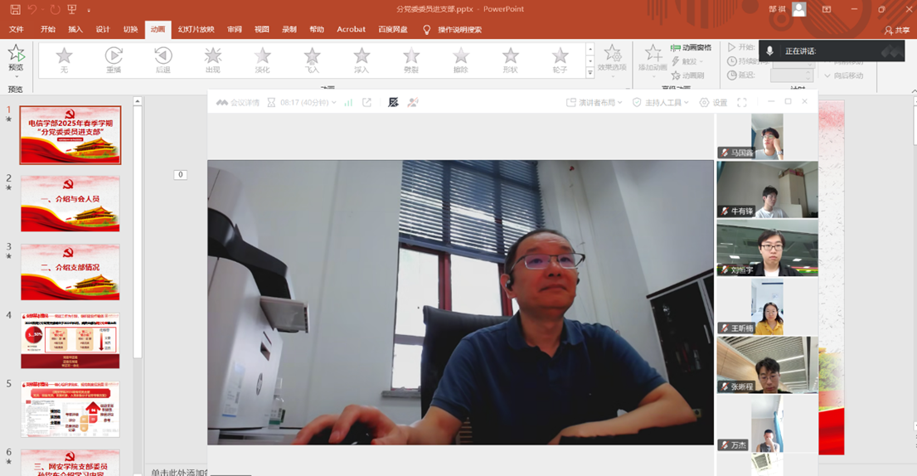Open the 视图 ribbon tab

click(x=262, y=29)
